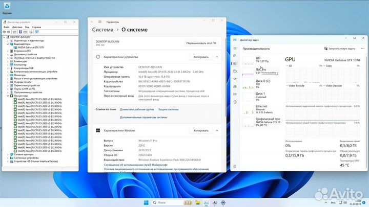This screenshot has width=369, height=207.
Task: Collapse Характеристики устройства section chevron
Action: (x=217, y=57)
